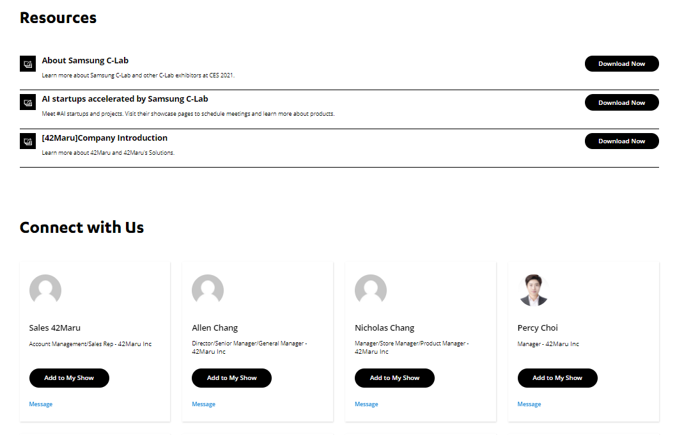Image resolution: width=684 pixels, height=435 pixels.
Task: Click Nicholas Chang's avatar placeholder
Action: coord(371,290)
